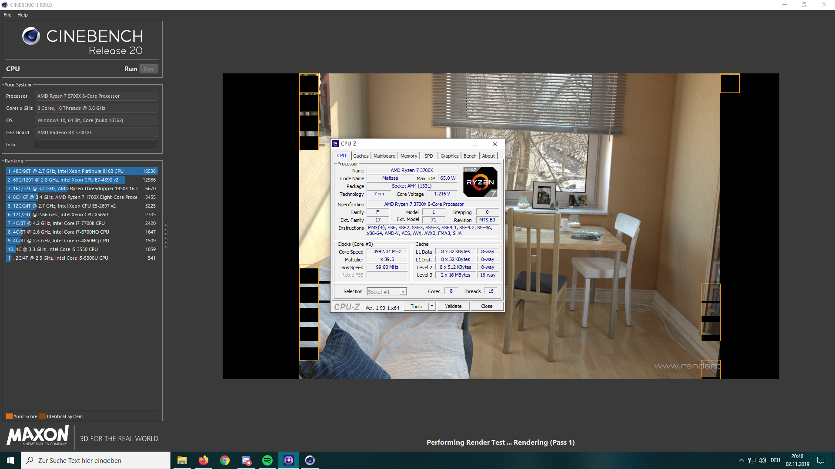Open File Explorer from the taskbar
835x469 pixels.
coord(182,460)
